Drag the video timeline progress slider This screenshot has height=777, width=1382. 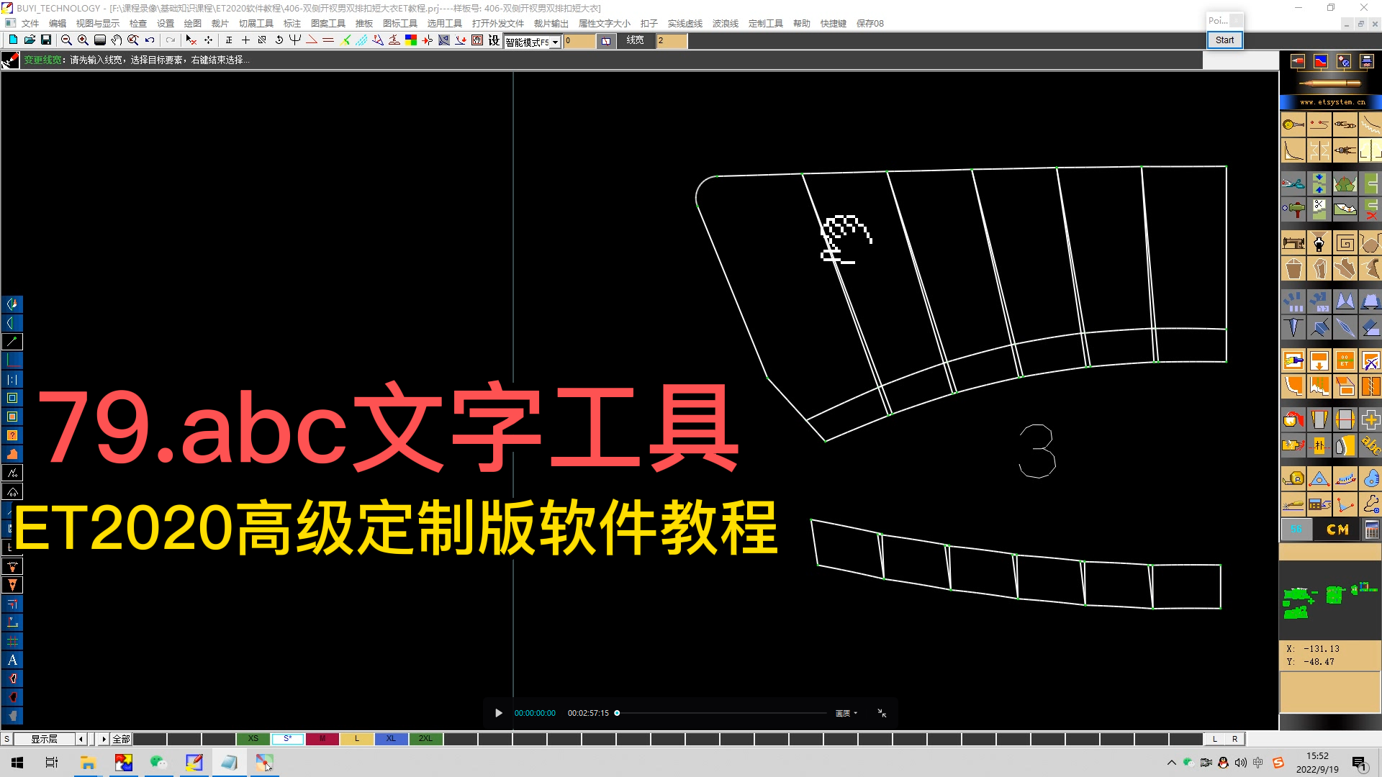click(618, 712)
